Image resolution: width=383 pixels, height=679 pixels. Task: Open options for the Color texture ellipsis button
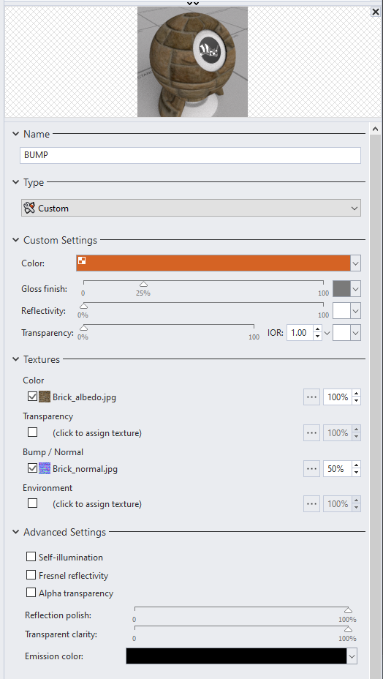pyautogui.click(x=311, y=397)
